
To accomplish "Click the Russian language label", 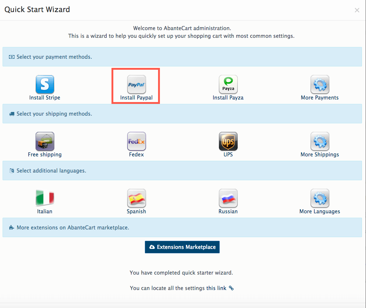I will pyautogui.click(x=228, y=211).
